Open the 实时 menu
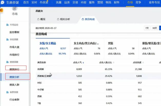This screenshot has width=161, height=106. pyautogui.click(x=34, y=2)
